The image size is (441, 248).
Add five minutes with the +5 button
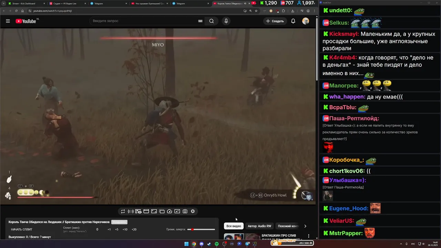point(117,229)
